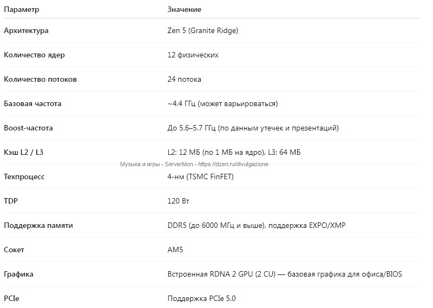Viewport: 433px width, 308px height.
Task: Click the Поддержка PCIe 5.0 value
Action: (201, 298)
